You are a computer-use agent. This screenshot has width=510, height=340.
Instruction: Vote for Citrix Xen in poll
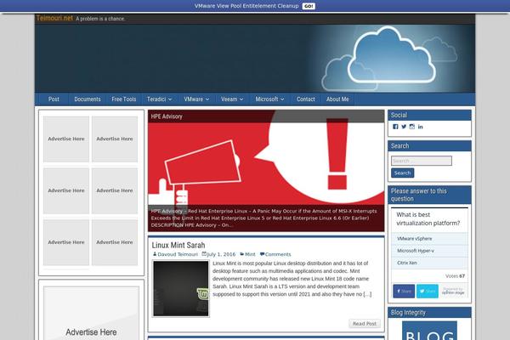pos(429,263)
